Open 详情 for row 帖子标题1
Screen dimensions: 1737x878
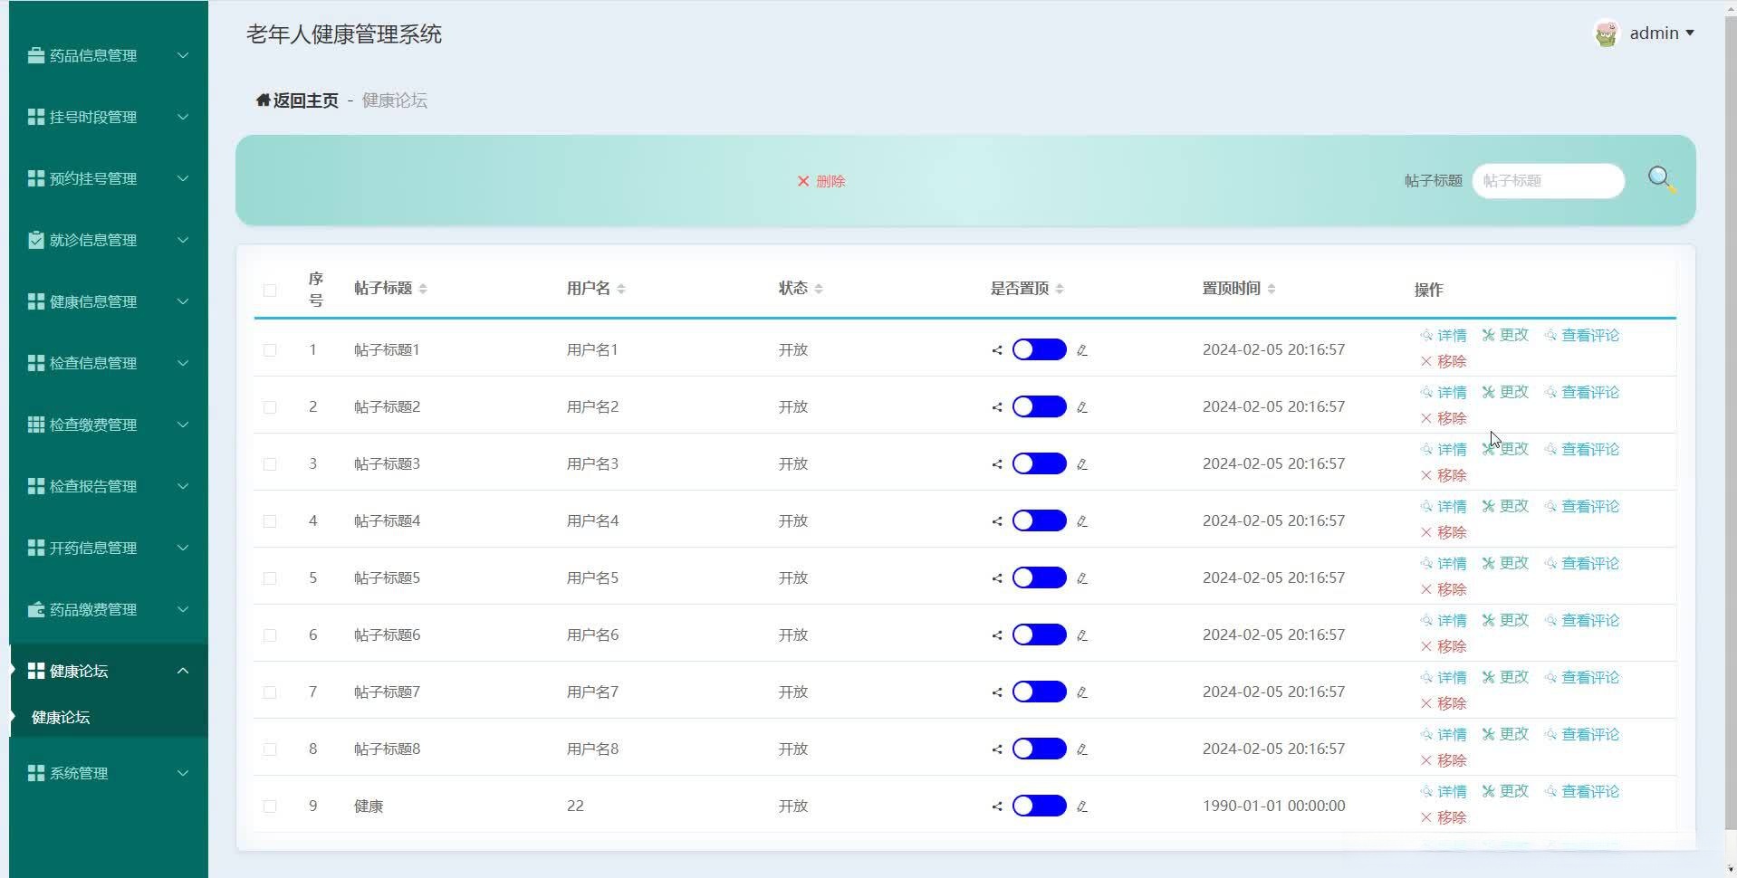coord(1444,336)
